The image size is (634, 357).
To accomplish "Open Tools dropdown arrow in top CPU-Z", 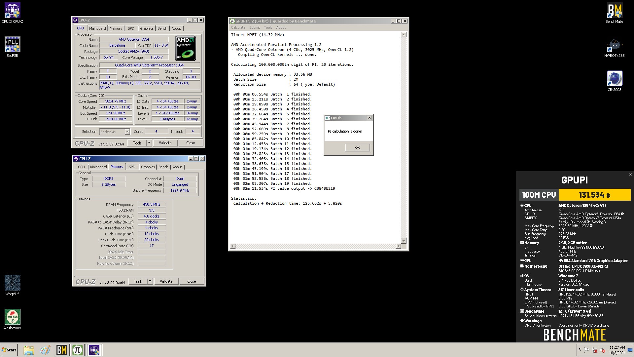I will pyautogui.click(x=149, y=143).
